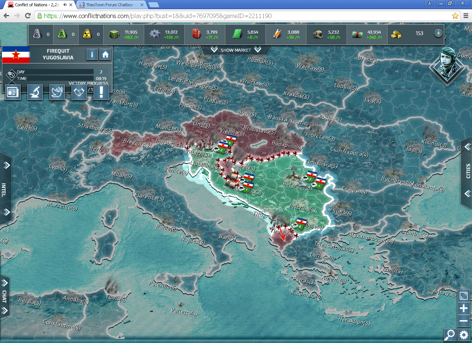Image resolution: width=472 pixels, height=343 pixels.
Task: Toggle fullscreen map view
Action: 464,296
